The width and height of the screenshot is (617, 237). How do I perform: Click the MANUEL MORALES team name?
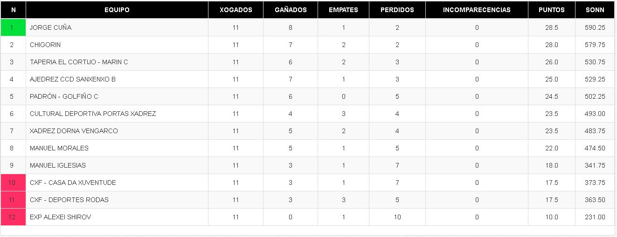59,148
